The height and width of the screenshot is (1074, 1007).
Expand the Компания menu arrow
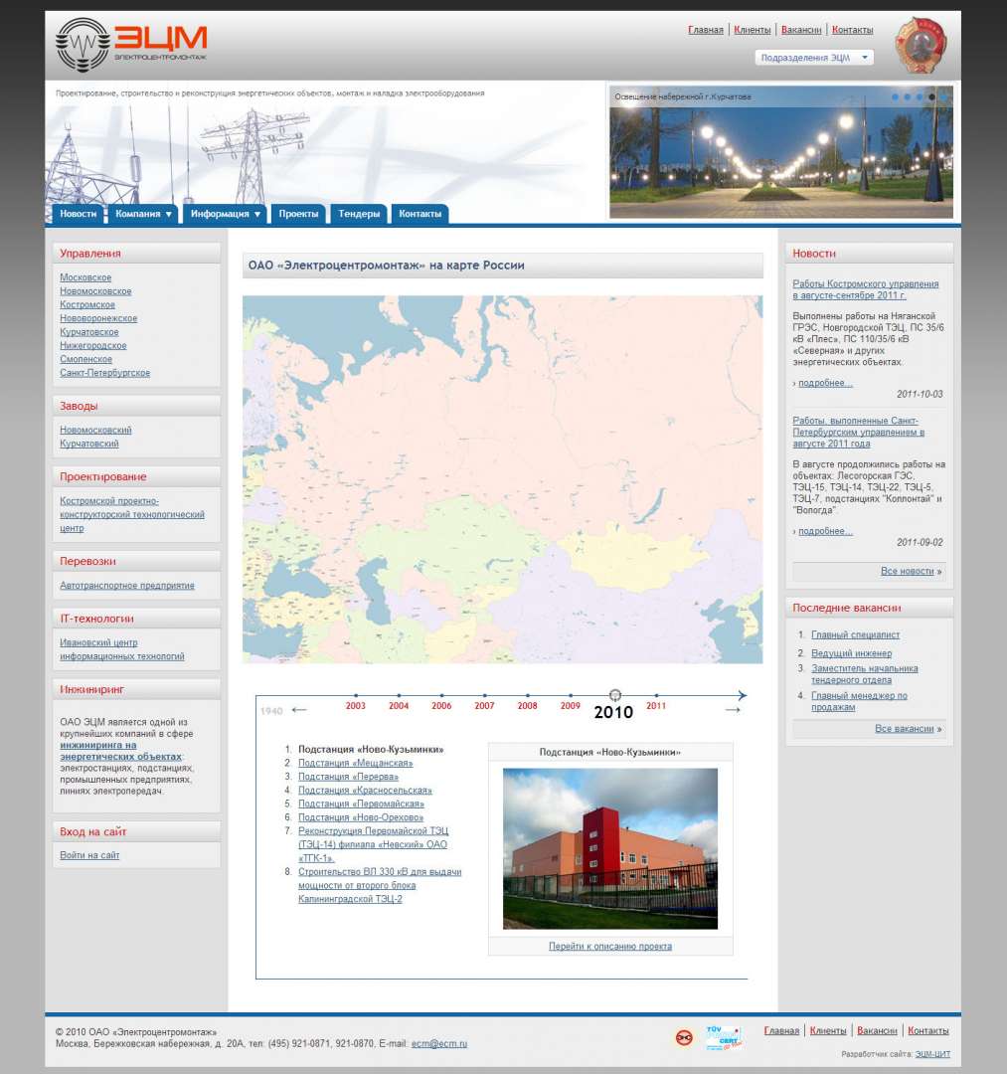(168, 215)
